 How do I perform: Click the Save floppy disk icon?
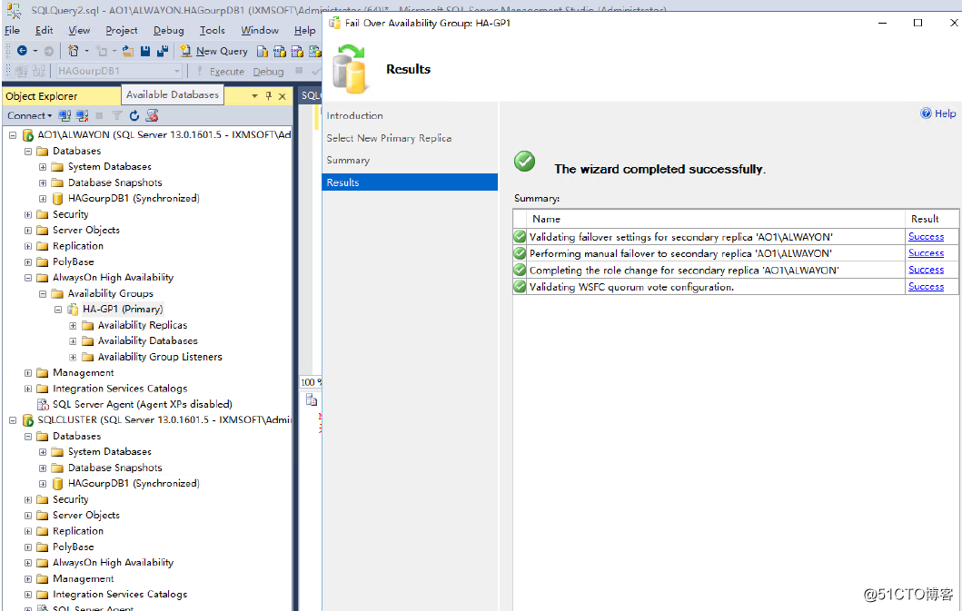(145, 51)
